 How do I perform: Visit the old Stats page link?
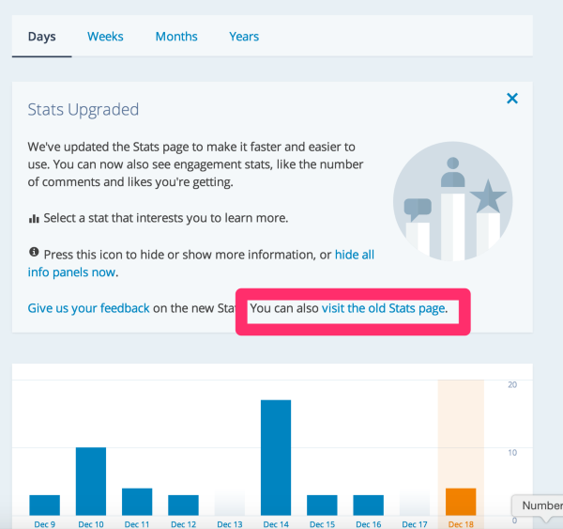click(x=383, y=308)
